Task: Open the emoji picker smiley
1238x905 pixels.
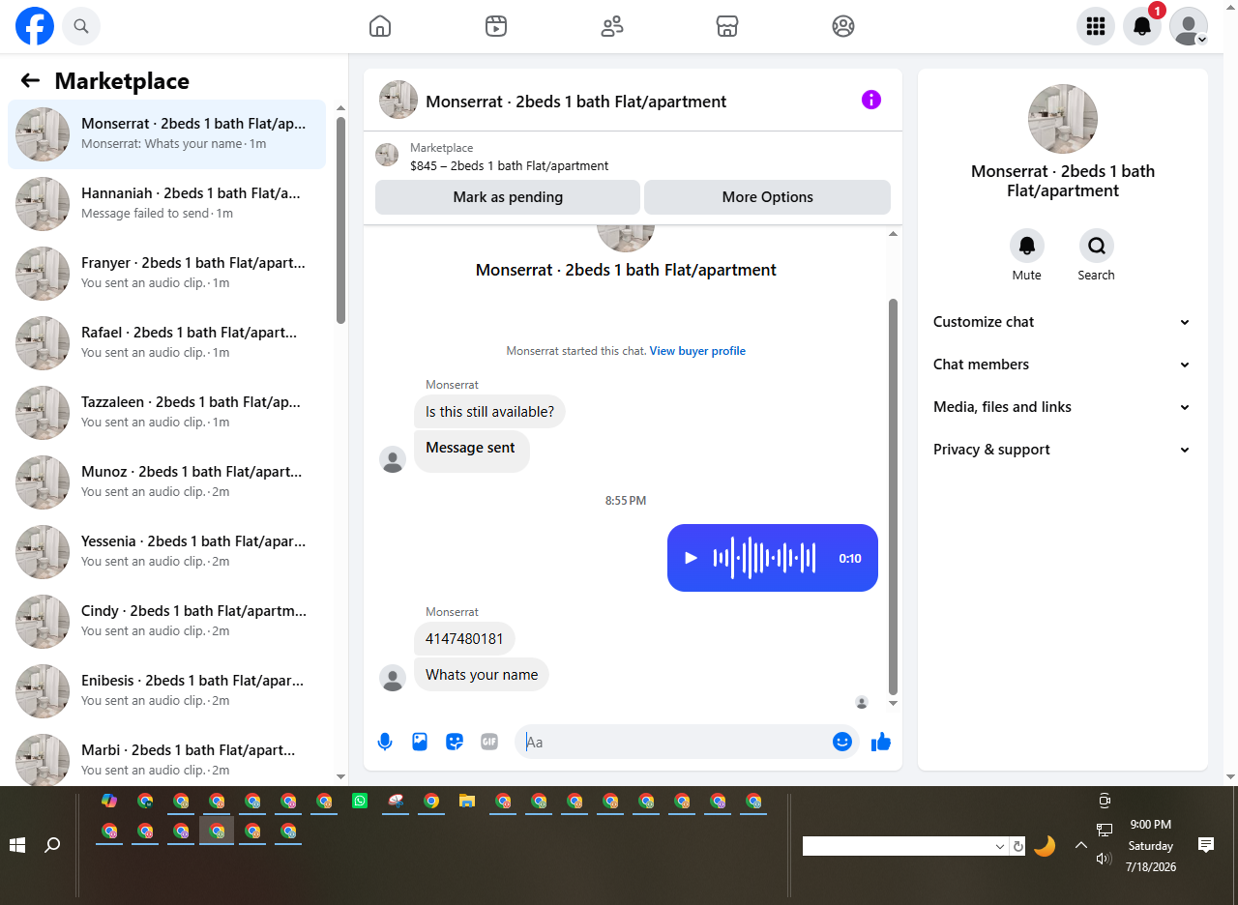Action: pyautogui.click(x=842, y=742)
